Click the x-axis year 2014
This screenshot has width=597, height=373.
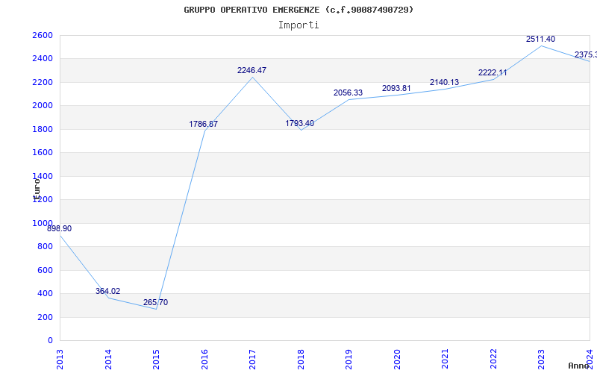click(x=107, y=360)
